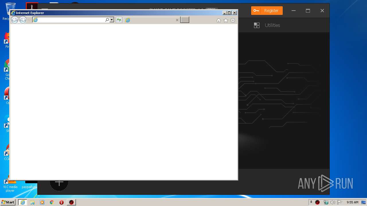Click the Internet Explorer address bar

[69, 20]
